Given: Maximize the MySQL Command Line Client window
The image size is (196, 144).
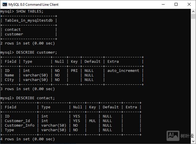Looking at the screenshot, I should (176, 4).
